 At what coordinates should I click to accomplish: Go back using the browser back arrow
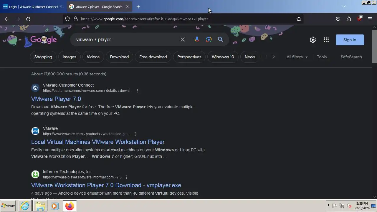[7, 19]
